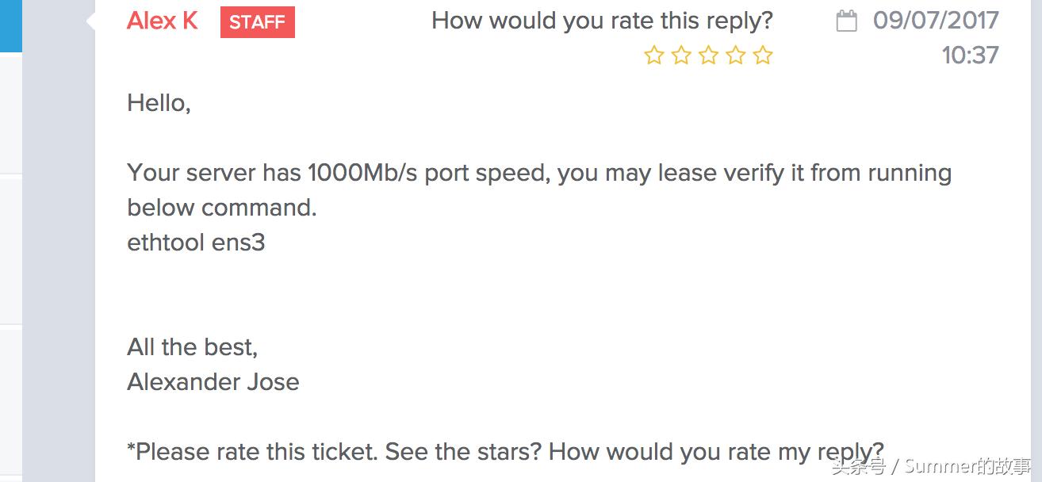Give the reply five stars

click(764, 55)
